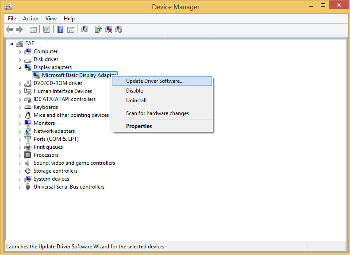Image resolution: width=350 pixels, height=255 pixels.
Task: Click the Disable device toolbar icon
Action: (119, 29)
